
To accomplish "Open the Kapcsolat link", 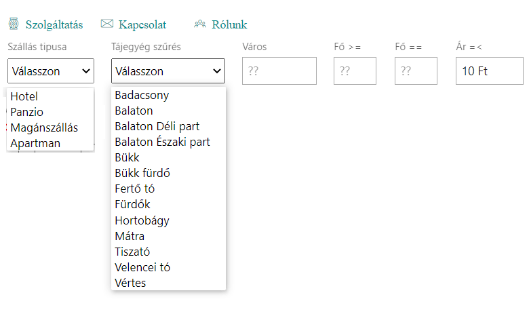I will [142, 25].
